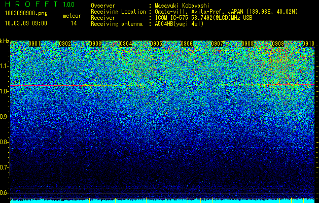Viewport: 319px width, 203px height.
Task: Click the 'meteor' label
Action: pyautogui.click(x=72, y=16)
